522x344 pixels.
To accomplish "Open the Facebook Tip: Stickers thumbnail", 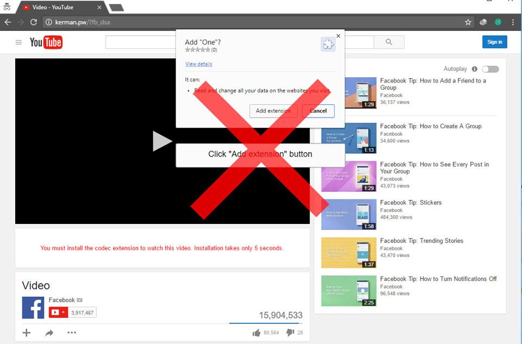I will click(349, 215).
